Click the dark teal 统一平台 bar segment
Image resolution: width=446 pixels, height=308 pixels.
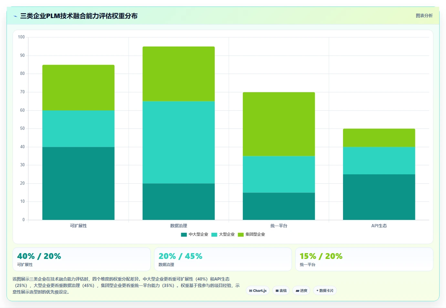click(279, 206)
